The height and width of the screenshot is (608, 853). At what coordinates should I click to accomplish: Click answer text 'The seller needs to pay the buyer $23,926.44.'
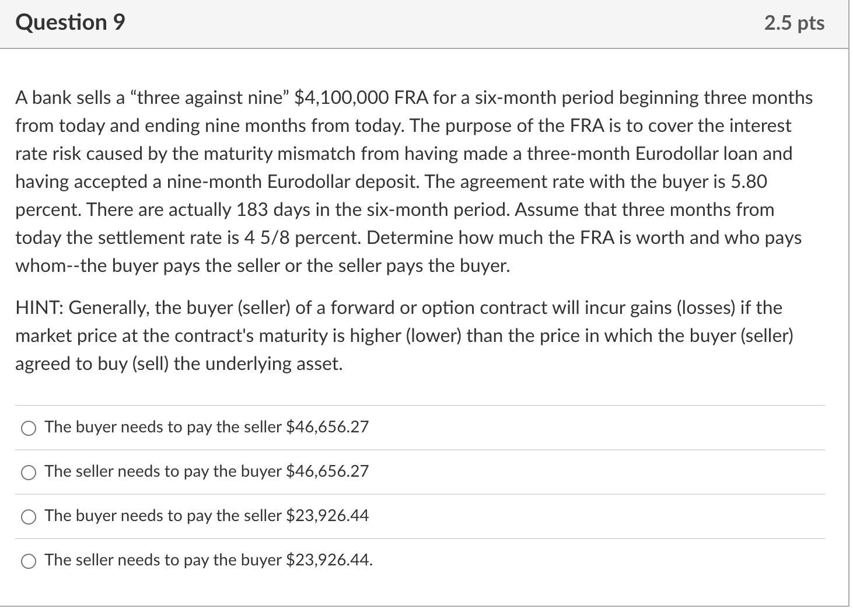(208, 560)
